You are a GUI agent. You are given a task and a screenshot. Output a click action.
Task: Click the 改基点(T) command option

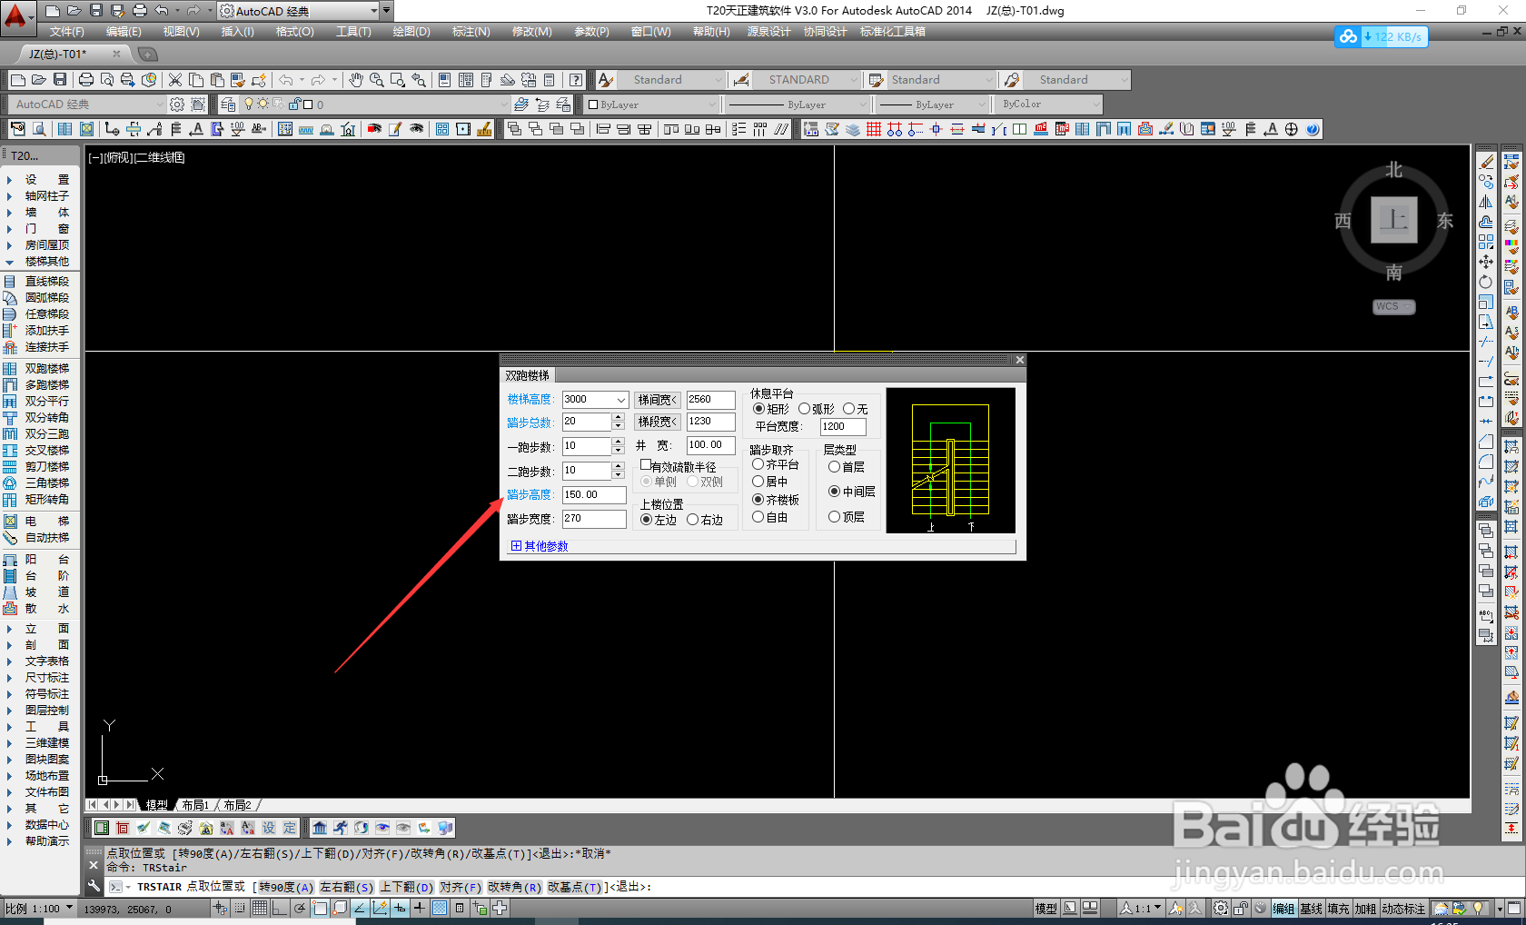pyautogui.click(x=575, y=887)
